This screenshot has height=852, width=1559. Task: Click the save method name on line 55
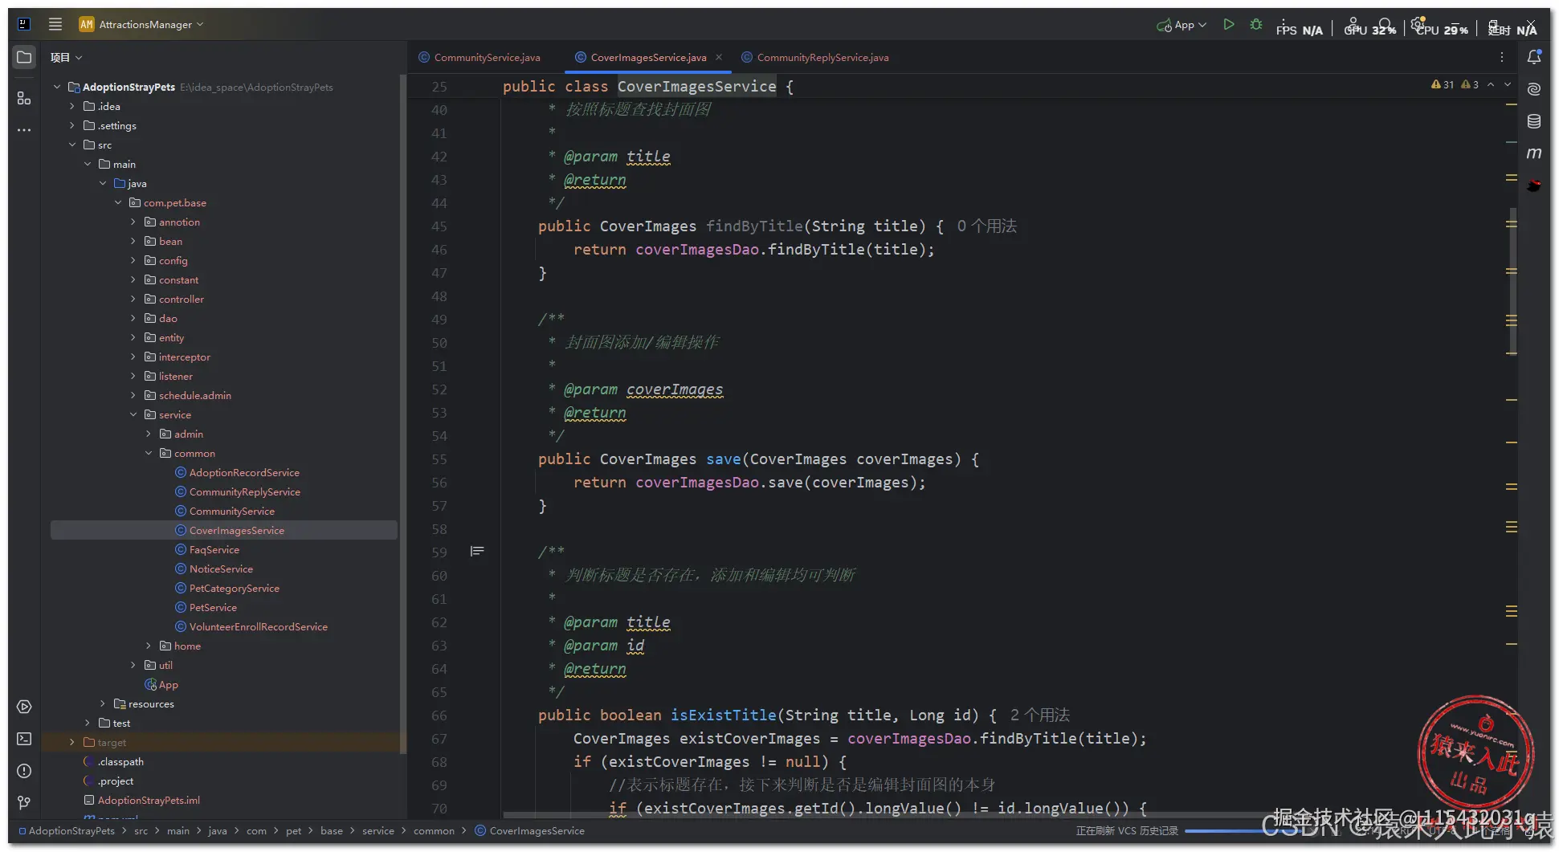724,459
